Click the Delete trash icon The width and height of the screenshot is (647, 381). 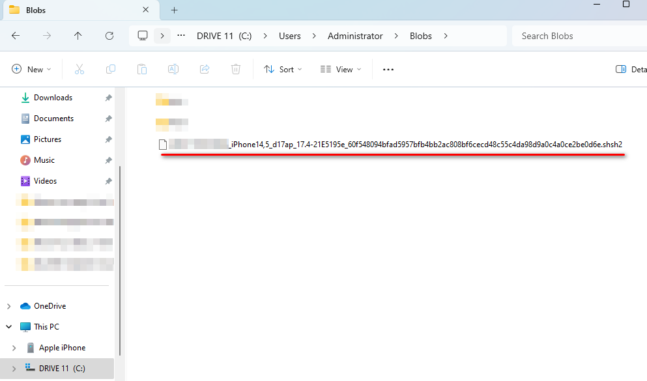point(236,69)
